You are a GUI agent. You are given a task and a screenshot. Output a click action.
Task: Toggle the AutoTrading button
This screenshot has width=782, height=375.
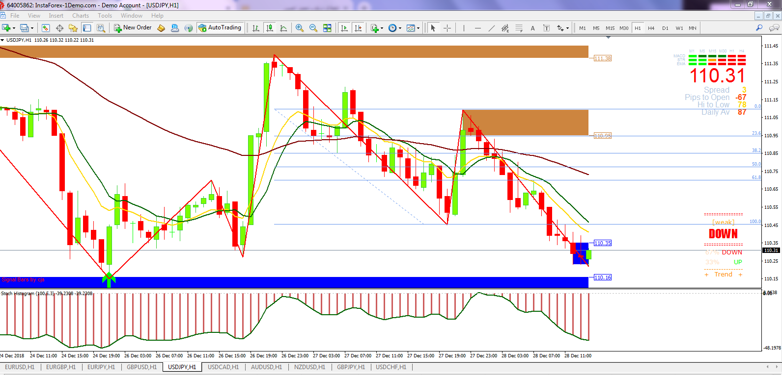[220, 28]
